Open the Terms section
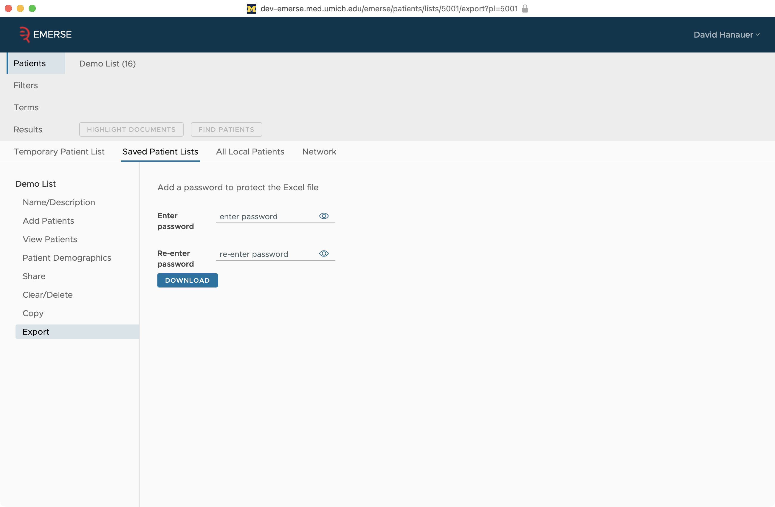This screenshot has height=507, width=775. pyautogui.click(x=26, y=108)
